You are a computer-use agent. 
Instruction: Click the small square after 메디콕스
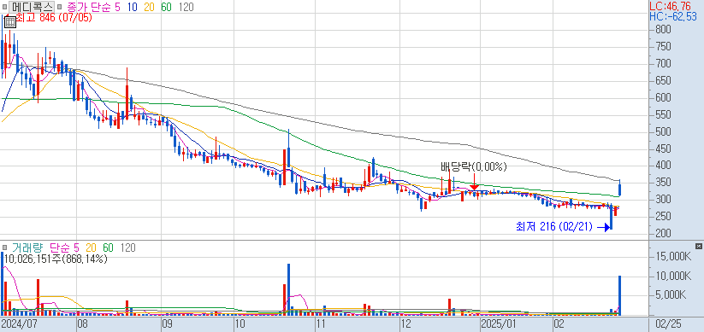[x=60, y=7]
